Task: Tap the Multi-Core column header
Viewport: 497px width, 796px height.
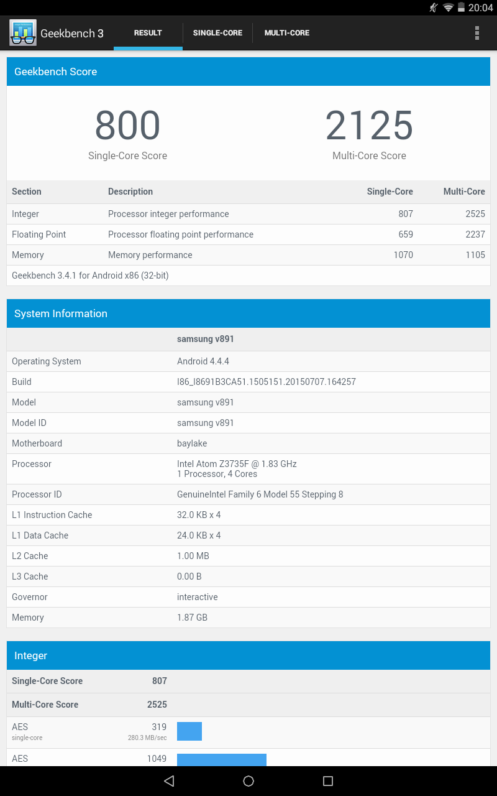Action: (x=464, y=192)
